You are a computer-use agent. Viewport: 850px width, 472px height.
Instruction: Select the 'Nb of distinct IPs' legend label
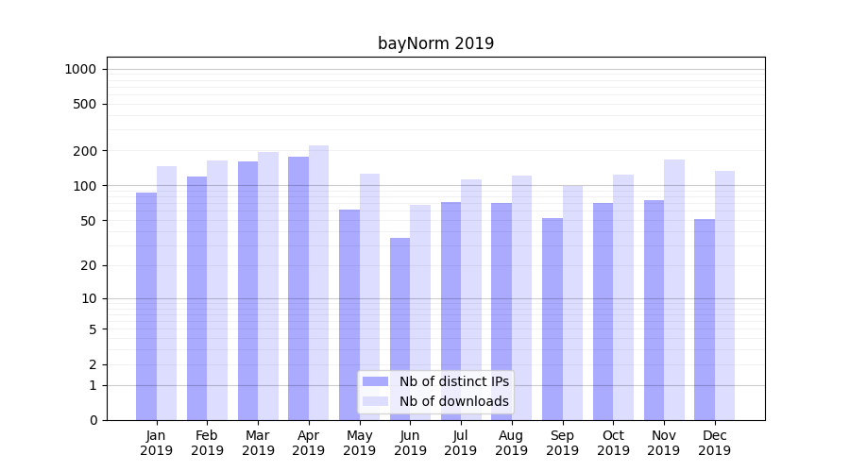click(x=453, y=381)
